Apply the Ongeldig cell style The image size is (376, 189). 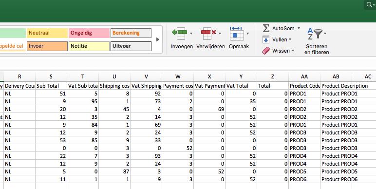[89, 33]
